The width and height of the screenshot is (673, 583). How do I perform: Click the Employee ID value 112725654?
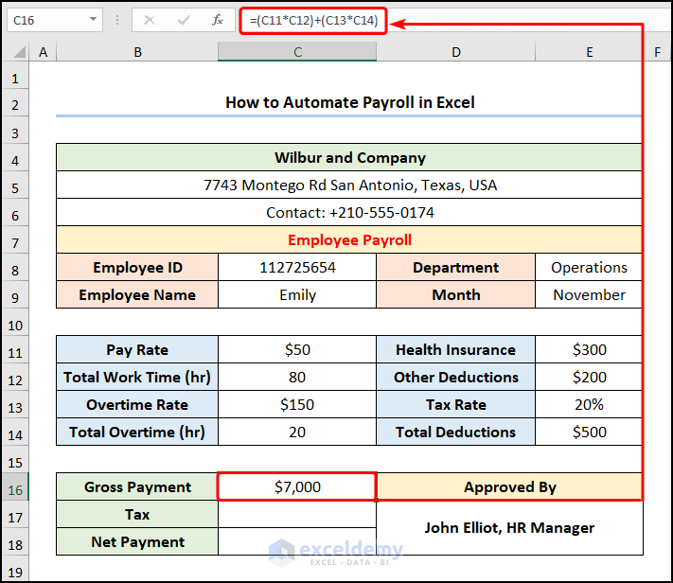click(297, 268)
